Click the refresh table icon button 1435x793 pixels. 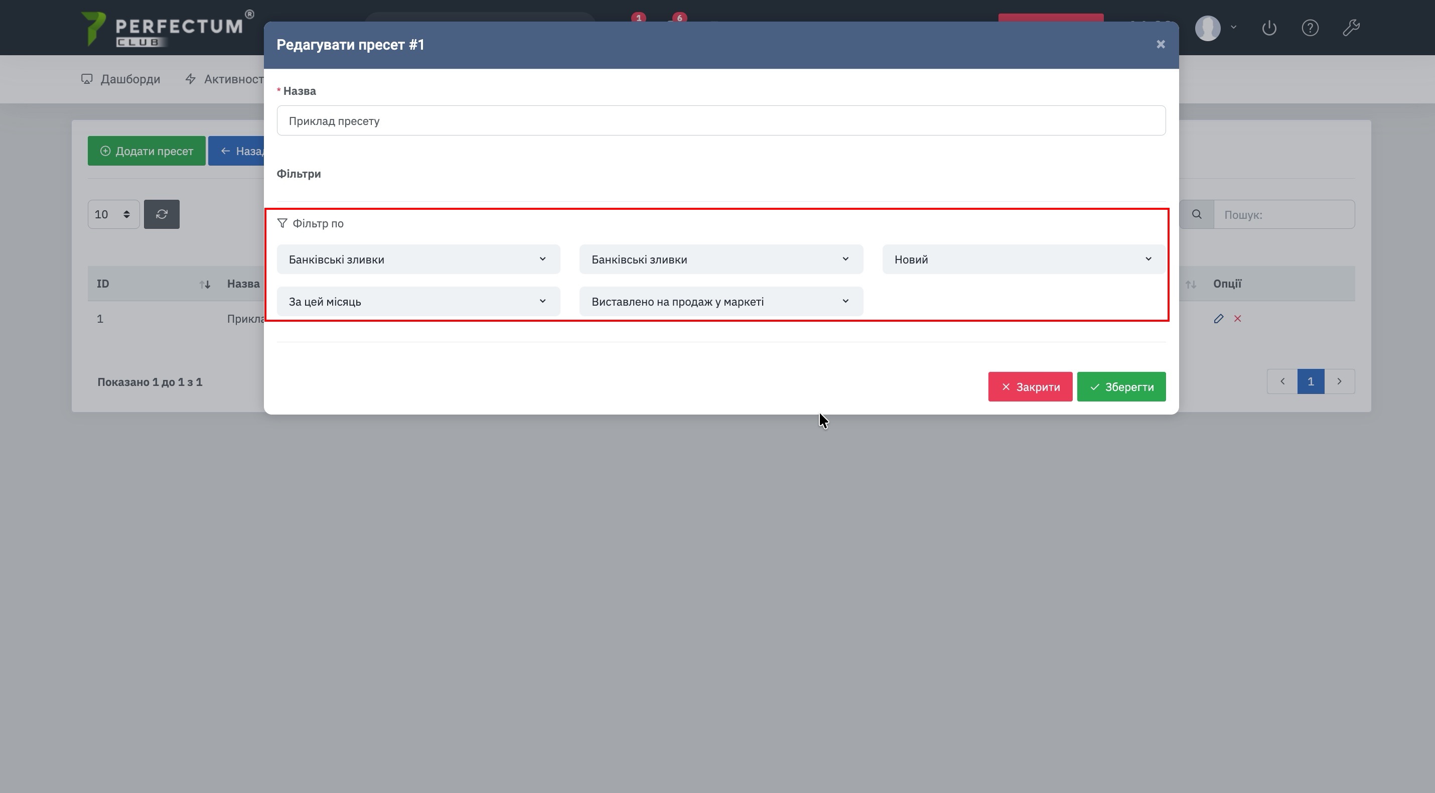tap(162, 214)
